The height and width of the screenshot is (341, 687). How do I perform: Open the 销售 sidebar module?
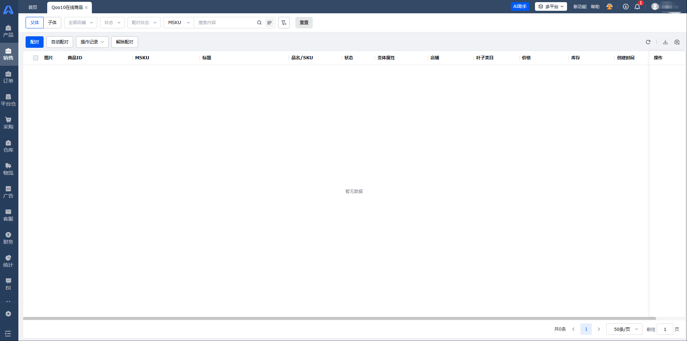[x=8, y=54]
